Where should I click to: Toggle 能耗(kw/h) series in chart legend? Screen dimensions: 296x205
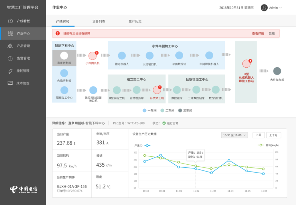tap(268, 145)
